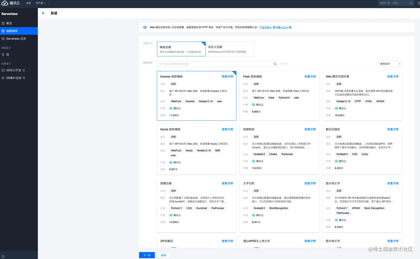Open 概览 in the sidebar
This screenshot has height=259, width=420.
pos(19,23)
